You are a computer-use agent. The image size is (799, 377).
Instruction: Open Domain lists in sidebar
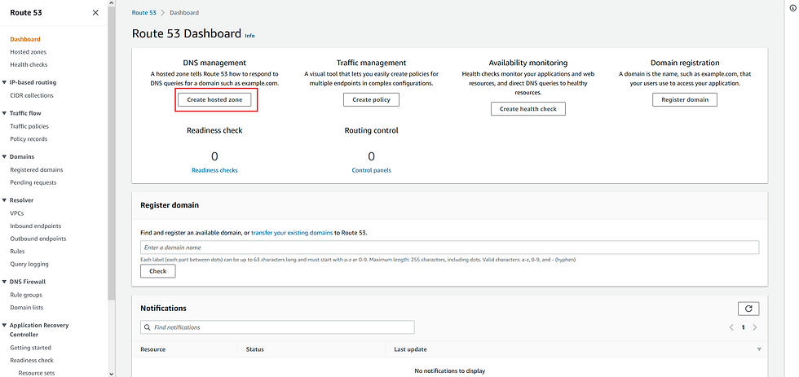click(x=26, y=308)
